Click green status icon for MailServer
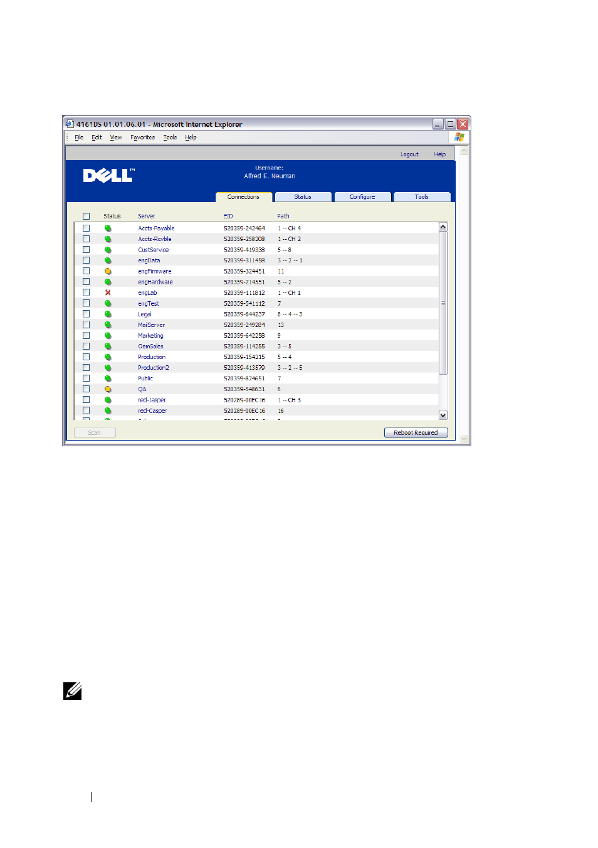The height and width of the screenshot is (848, 598). [x=108, y=325]
